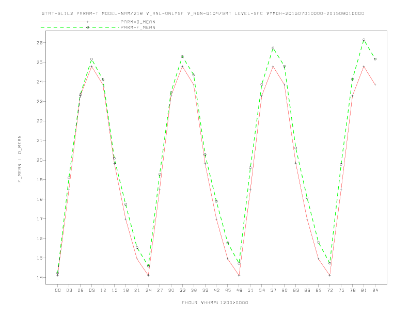The width and height of the screenshot is (409, 316).
Task: Click the x-axis tick label 84
Action: 375,290
